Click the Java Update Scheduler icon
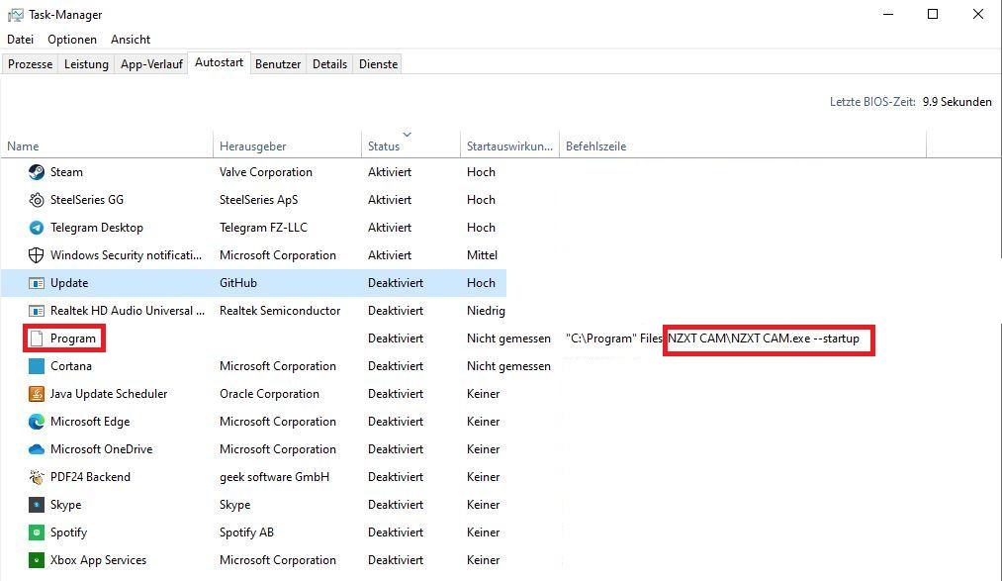Viewport: 1002px width, 581px height. click(x=37, y=394)
